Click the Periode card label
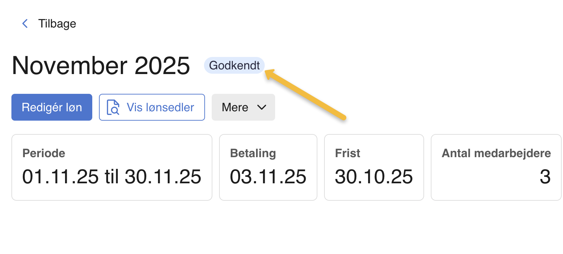This screenshot has width=563, height=254. tap(44, 153)
